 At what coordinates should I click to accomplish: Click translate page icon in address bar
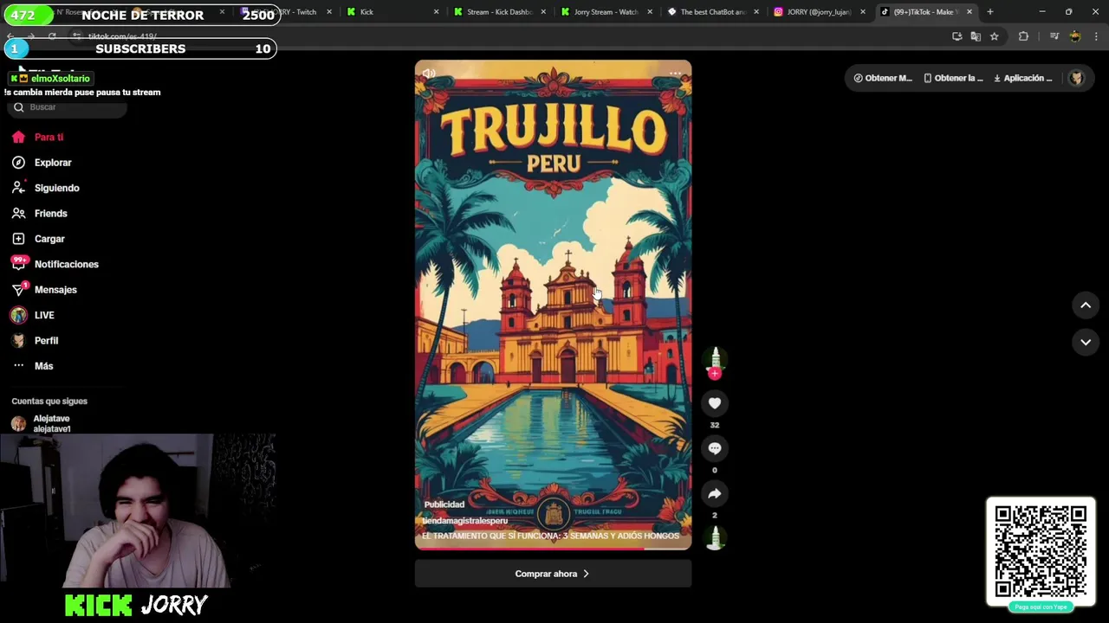click(976, 36)
